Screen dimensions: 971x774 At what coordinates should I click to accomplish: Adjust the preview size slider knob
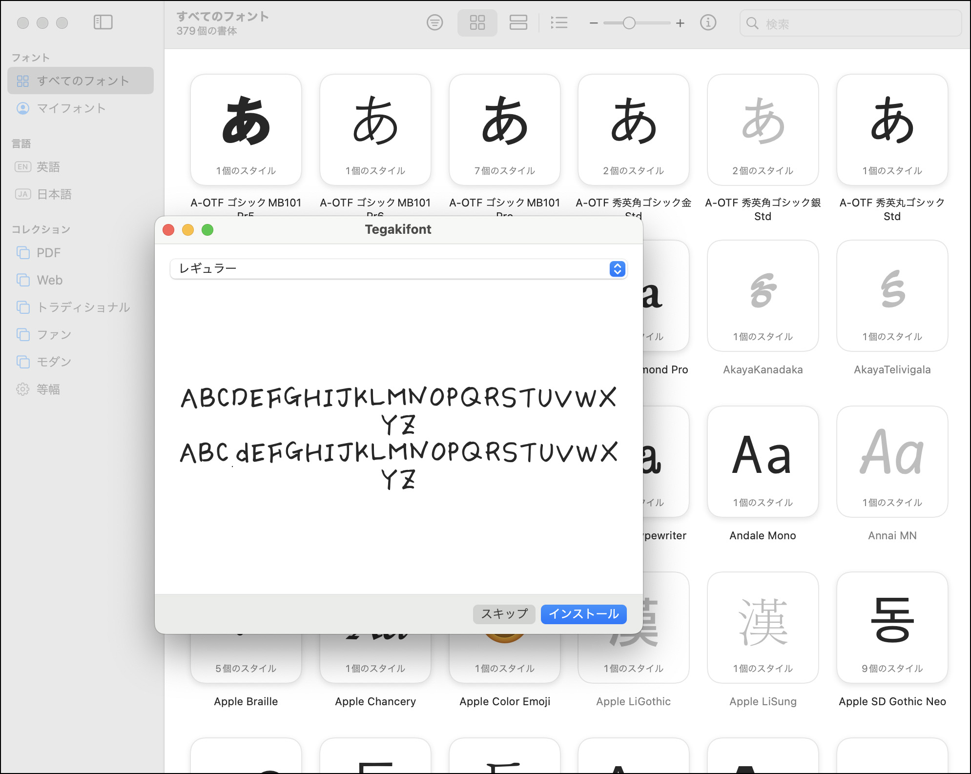click(629, 23)
